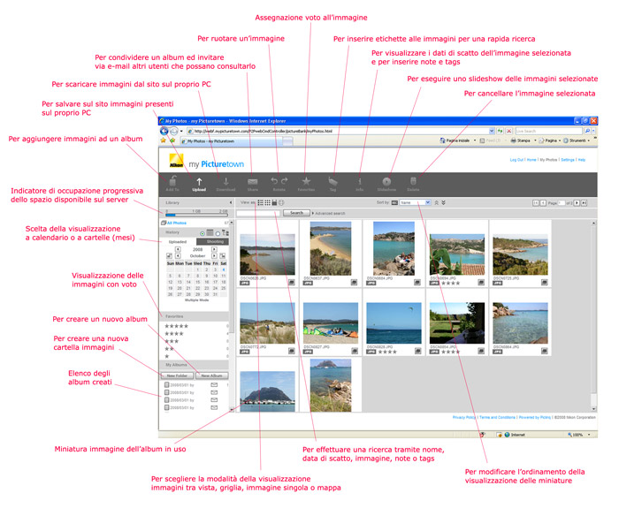Go to previous month before October
The image size is (619, 508).
coord(178,256)
